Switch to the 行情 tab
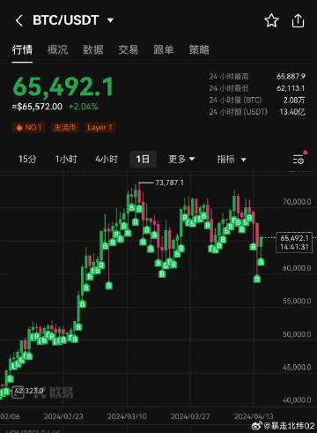The height and width of the screenshot is (433, 317). 22,49
